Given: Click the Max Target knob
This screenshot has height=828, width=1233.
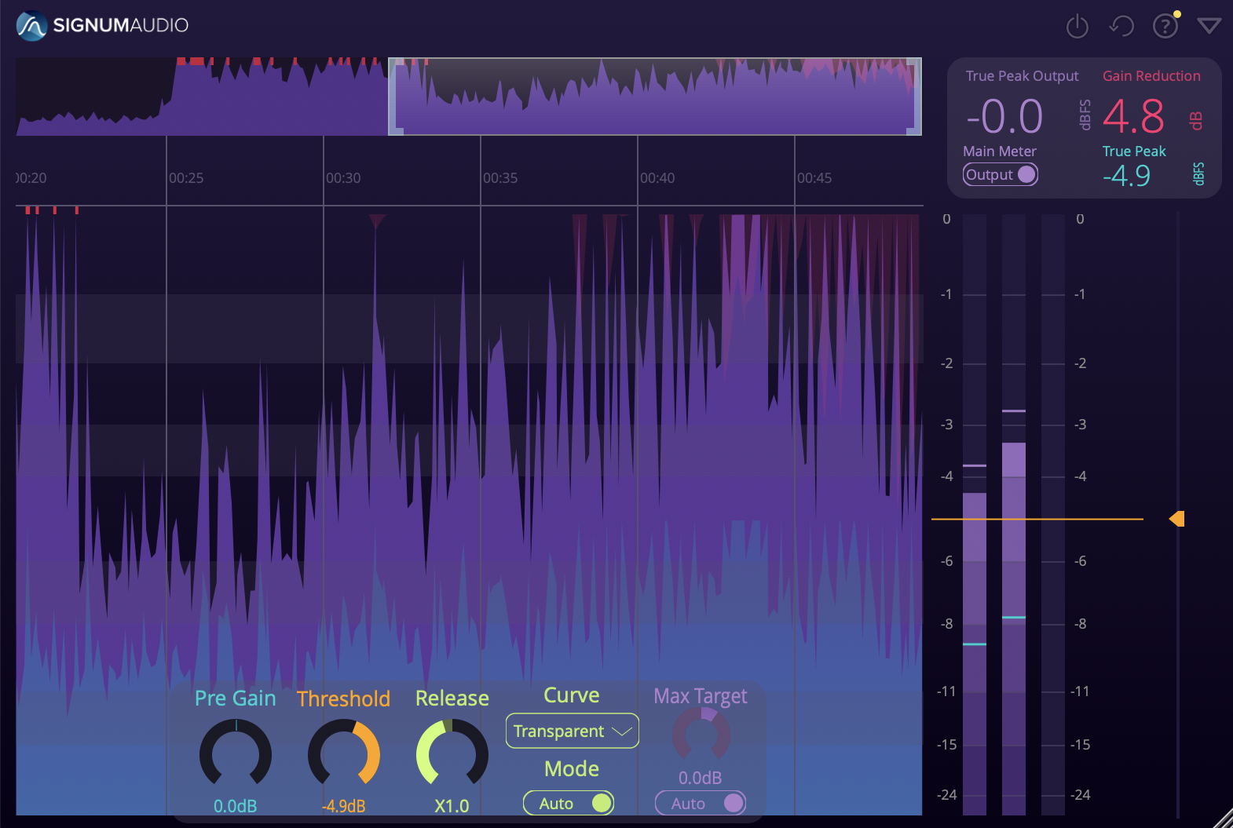Looking at the screenshot, I should coord(701,734).
